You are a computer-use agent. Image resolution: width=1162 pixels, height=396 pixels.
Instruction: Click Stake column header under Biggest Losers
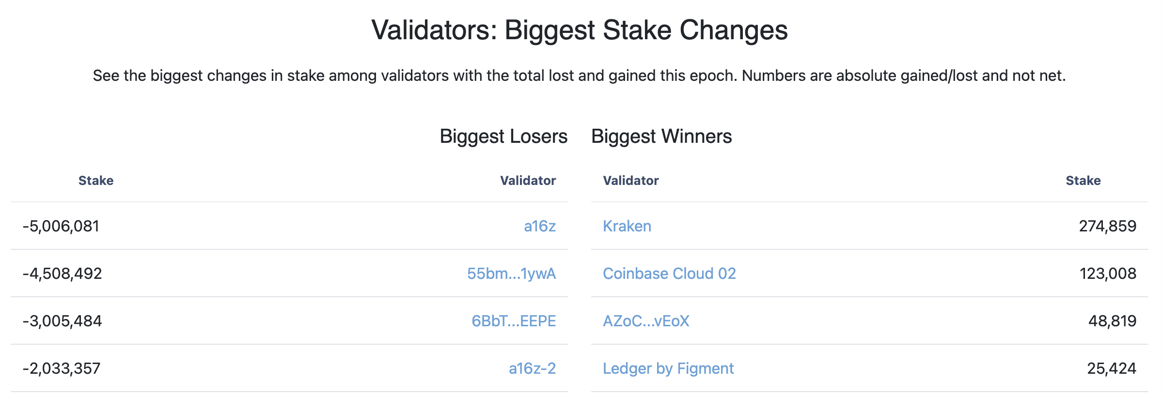(96, 181)
